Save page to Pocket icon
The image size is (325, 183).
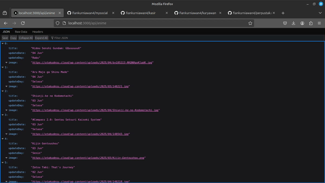tap(285, 23)
